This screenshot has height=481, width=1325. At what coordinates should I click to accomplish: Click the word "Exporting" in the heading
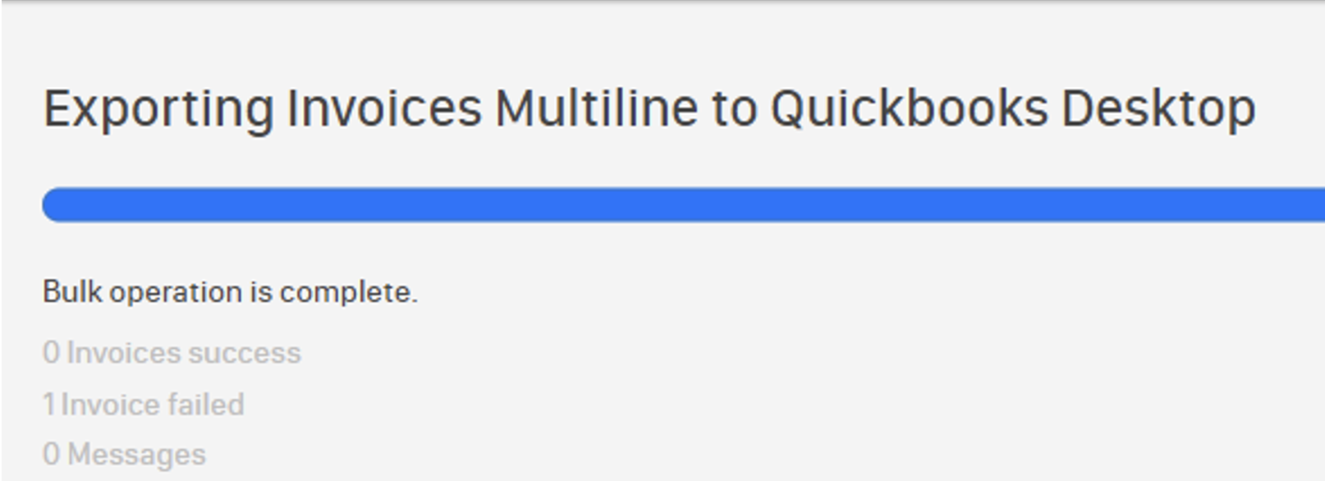158,109
